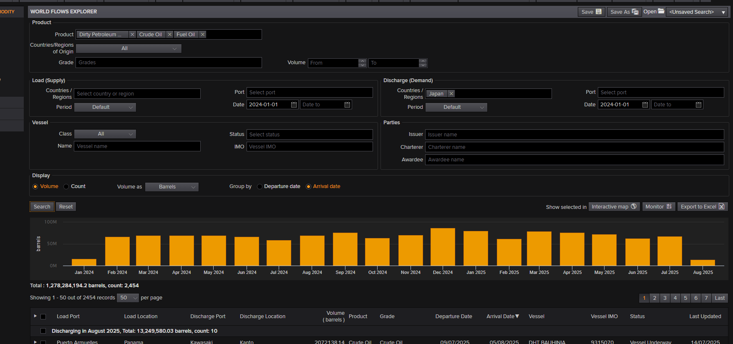Check the Puerto Armuelles row checkbox
This screenshot has height=344, width=733.
coord(43,342)
